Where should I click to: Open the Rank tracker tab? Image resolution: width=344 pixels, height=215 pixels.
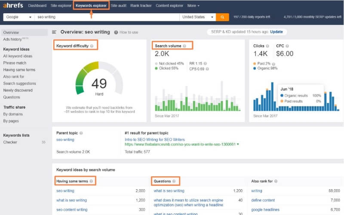pyautogui.click(x=140, y=6)
